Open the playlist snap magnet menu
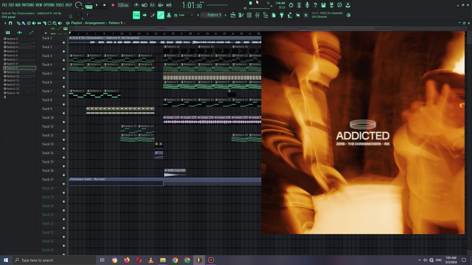The height and width of the screenshot is (265, 472). coord(10,23)
